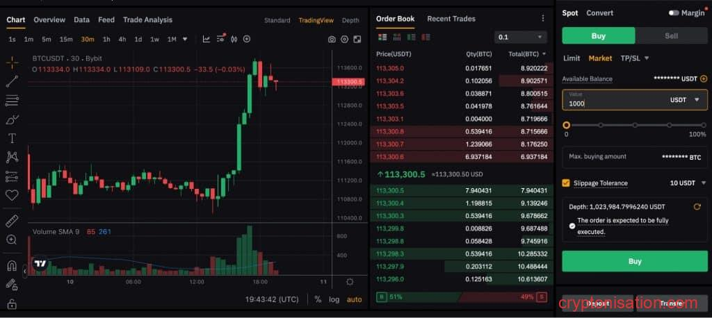Toggle the Slippage Tolerance checkbox

(x=566, y=183)
